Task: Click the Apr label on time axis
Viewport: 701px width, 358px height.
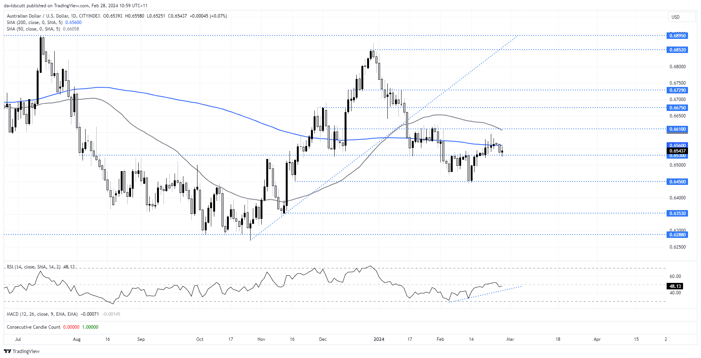Action: pos(597,339)
